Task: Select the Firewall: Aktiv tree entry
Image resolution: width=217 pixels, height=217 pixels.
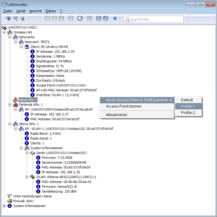Action: (23, 201)
